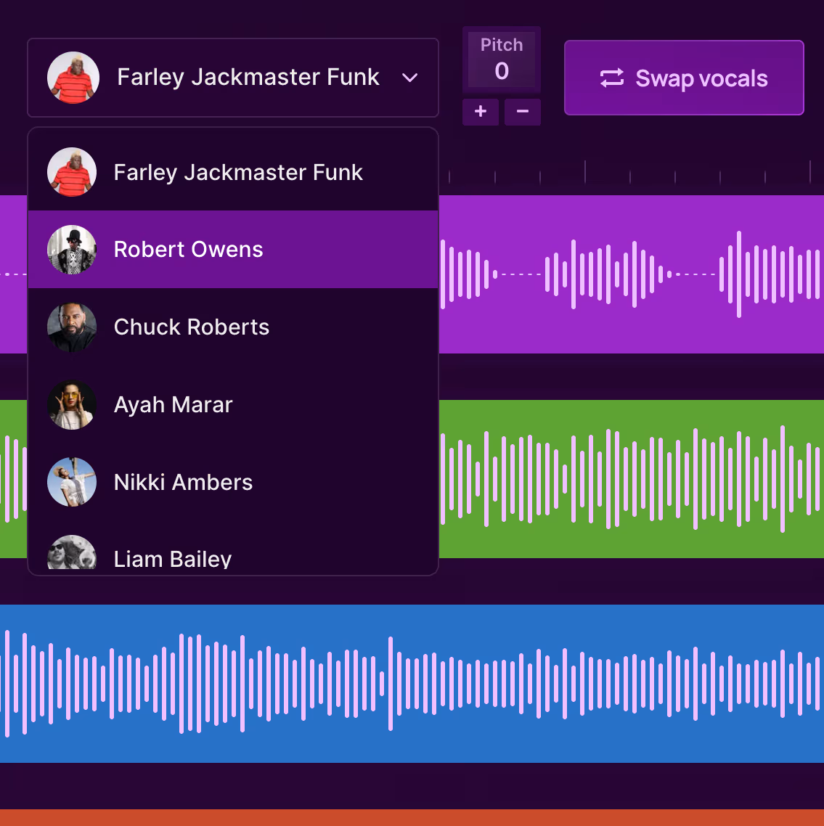This screenshot has width=824, height=826.
Task: Select the blue waveform track
Action: click(412, 684)
